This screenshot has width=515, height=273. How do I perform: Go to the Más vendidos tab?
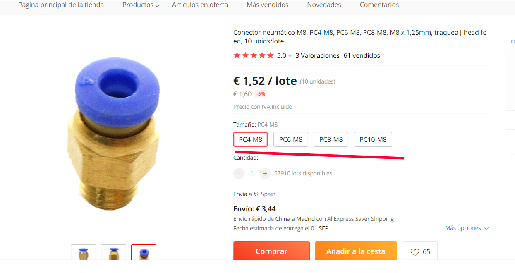267,5
